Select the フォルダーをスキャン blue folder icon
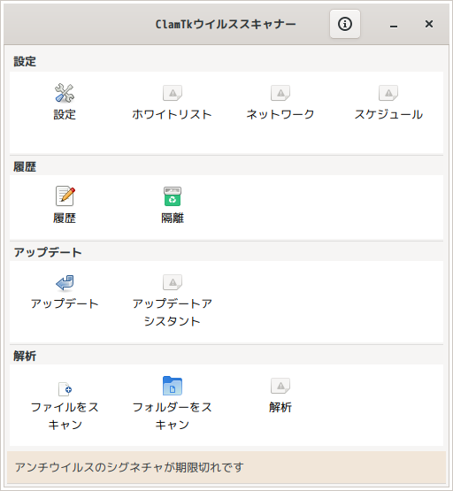Screen dimensions: 453x491 pos(173,386)
